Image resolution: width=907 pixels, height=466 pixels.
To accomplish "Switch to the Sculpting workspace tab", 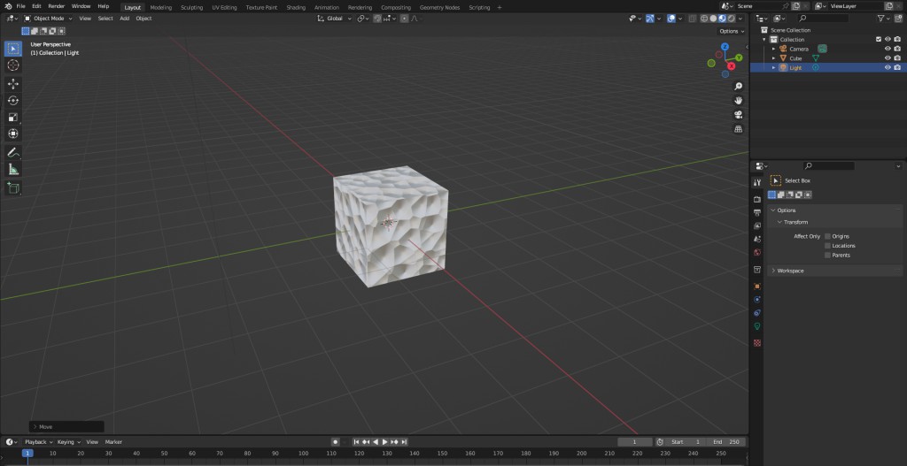I will (191, 7).
